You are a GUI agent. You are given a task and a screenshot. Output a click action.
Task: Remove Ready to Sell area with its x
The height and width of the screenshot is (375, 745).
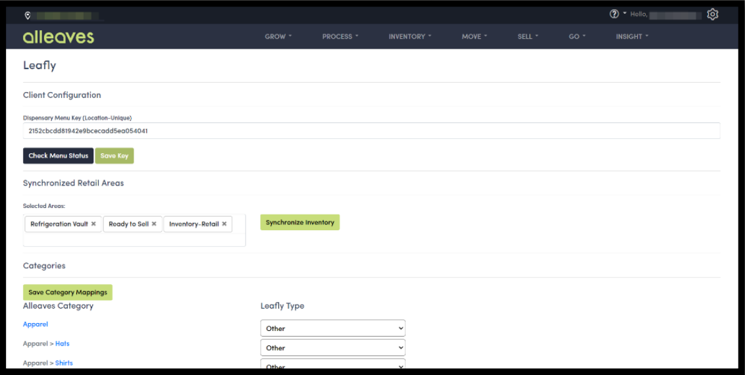pyautogui.click(x=154, y=224)
